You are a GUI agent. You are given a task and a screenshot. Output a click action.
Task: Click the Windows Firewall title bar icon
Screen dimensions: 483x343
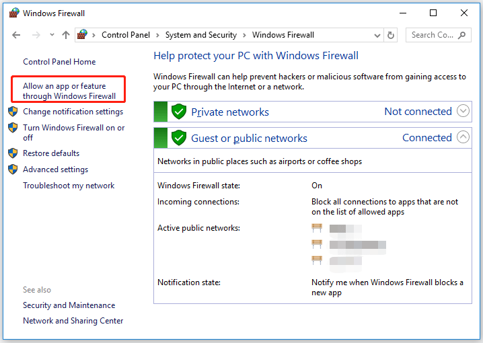pos(14,13)
